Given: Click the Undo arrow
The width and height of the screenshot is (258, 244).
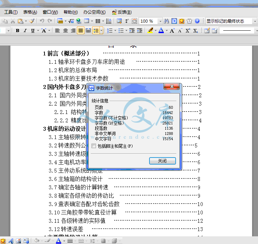Looking at the screenshot, I should 42,21.
